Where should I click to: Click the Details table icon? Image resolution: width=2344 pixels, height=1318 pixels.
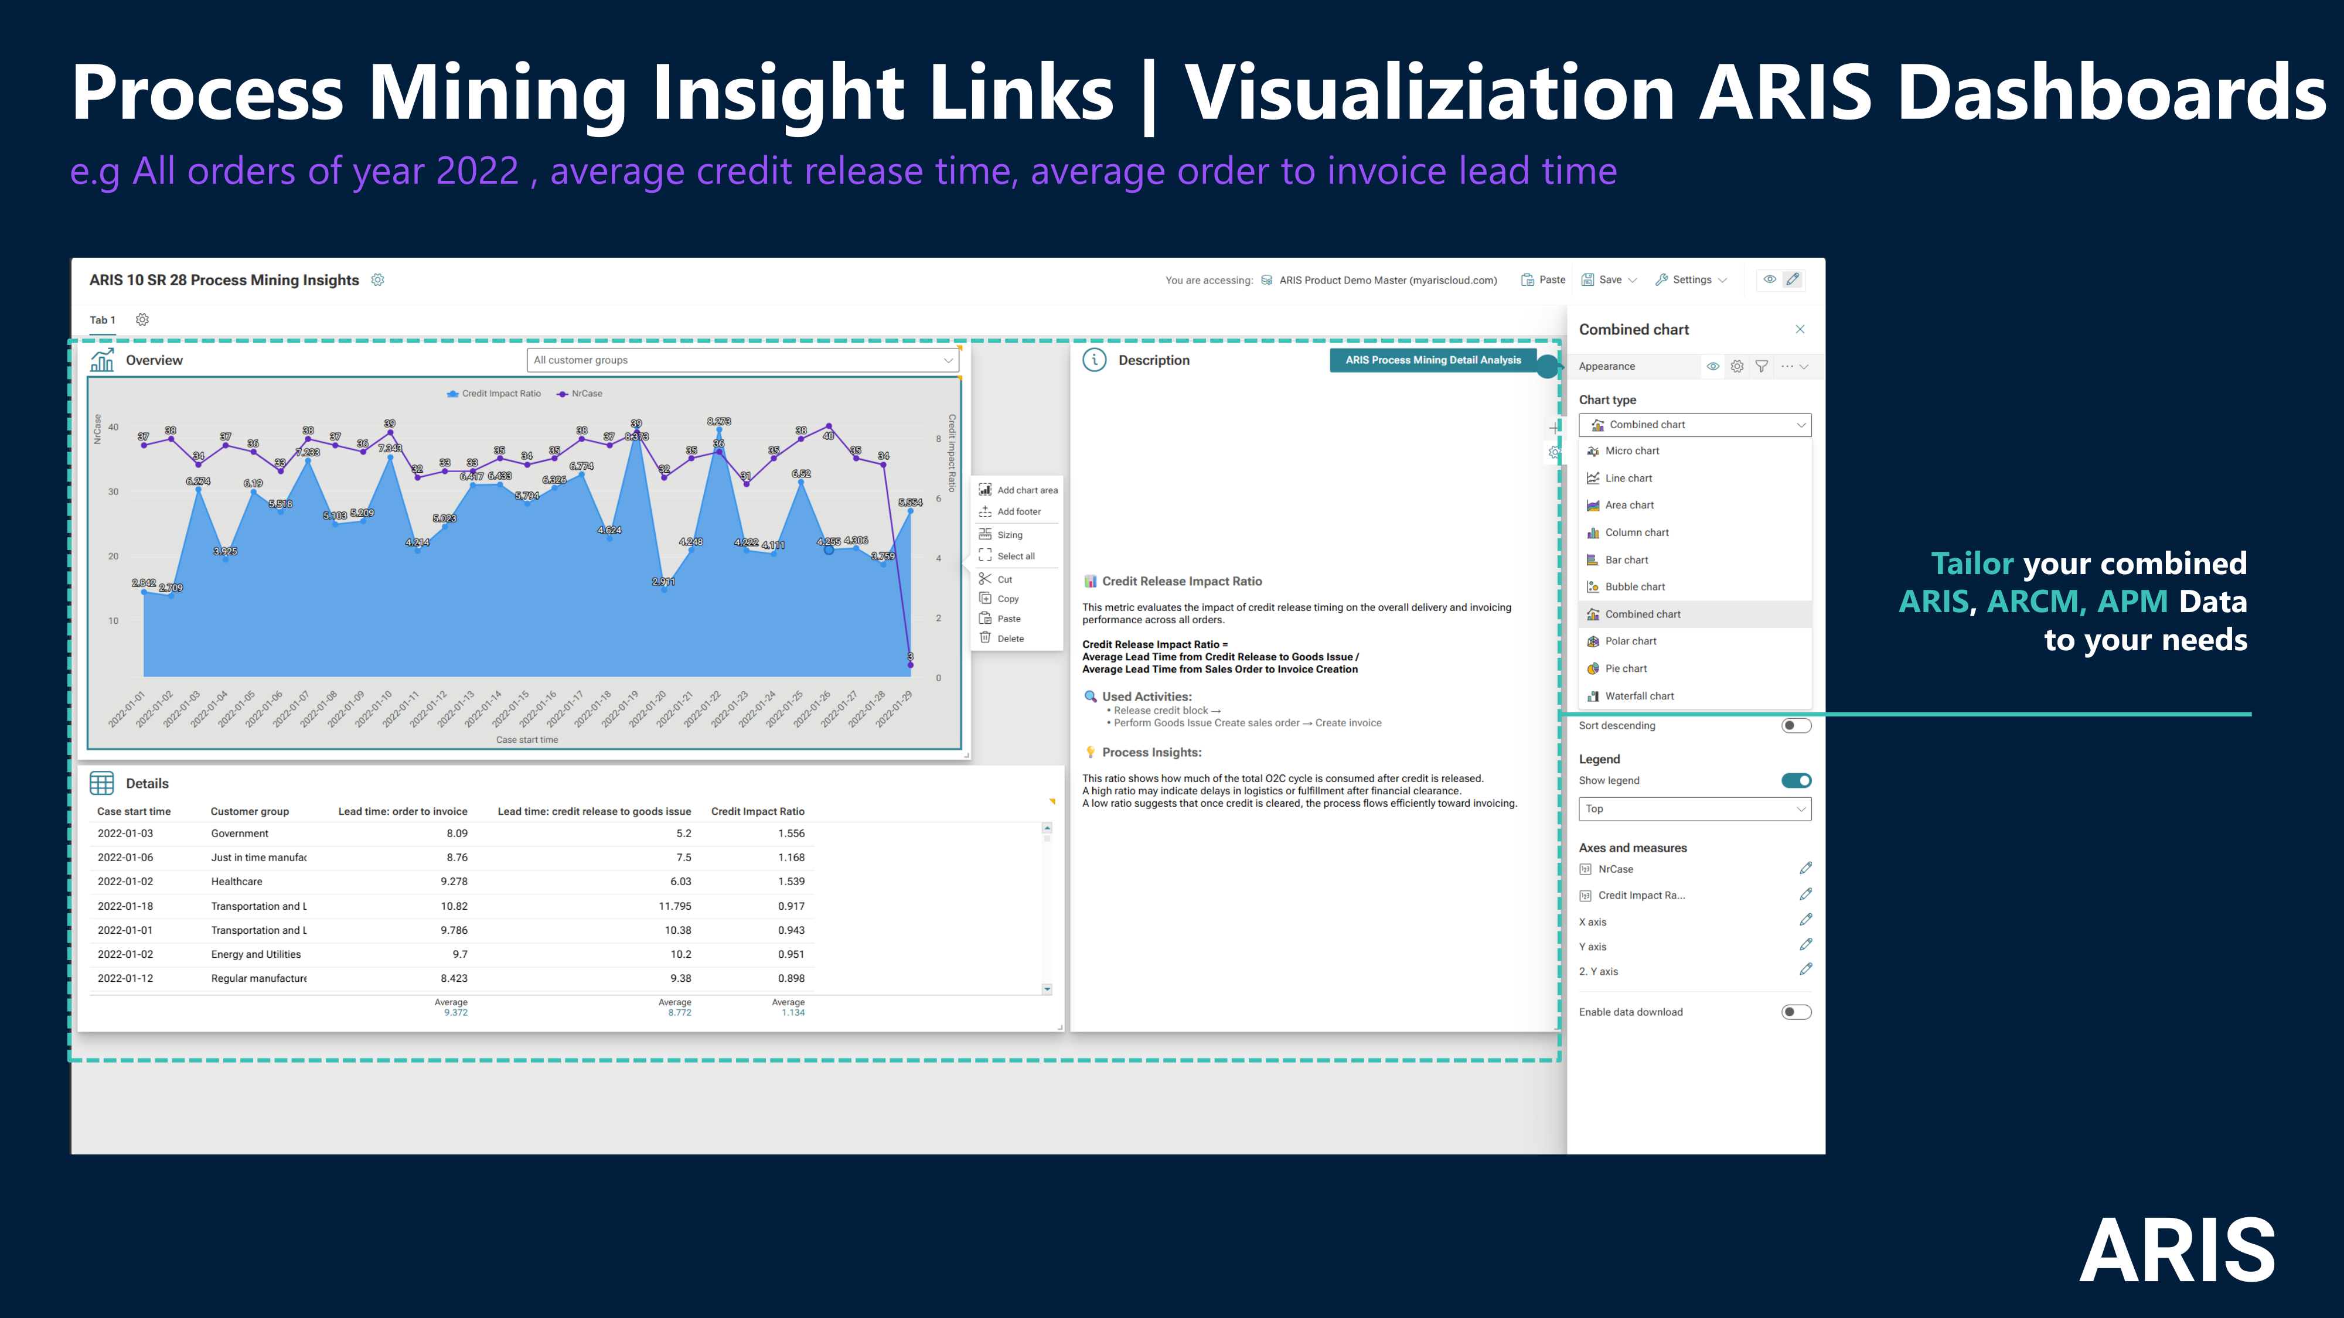(x=102, y=783)
